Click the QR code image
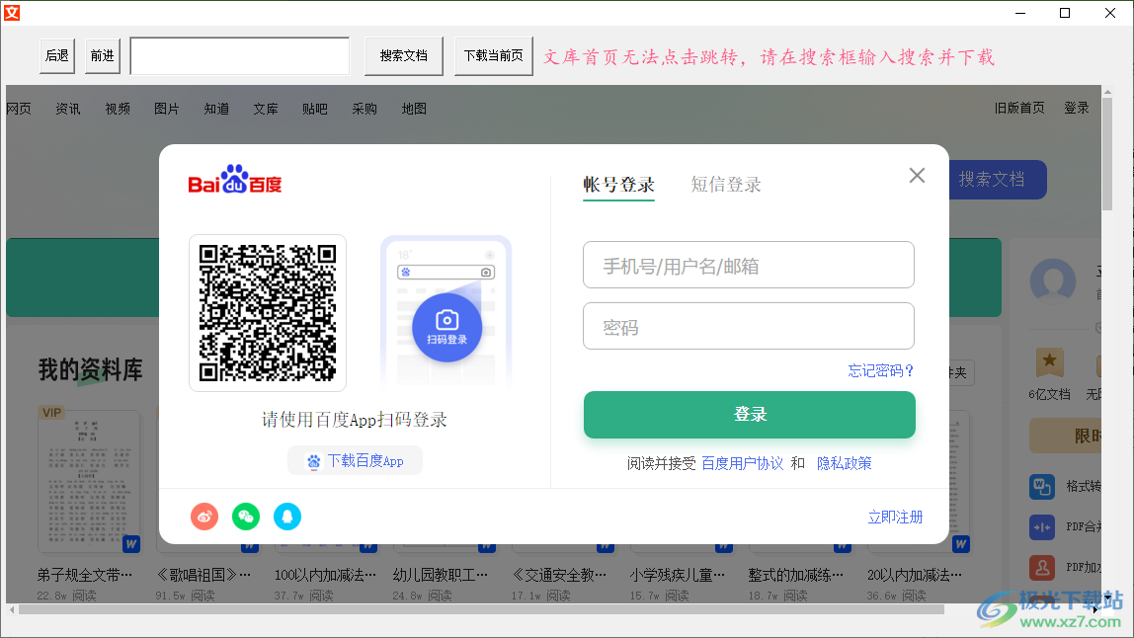Viewport: 1134px width, 638px height. point(268,312)
